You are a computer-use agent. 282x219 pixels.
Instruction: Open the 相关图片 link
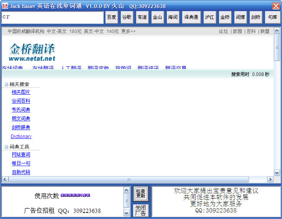click(x=21, y=92)
